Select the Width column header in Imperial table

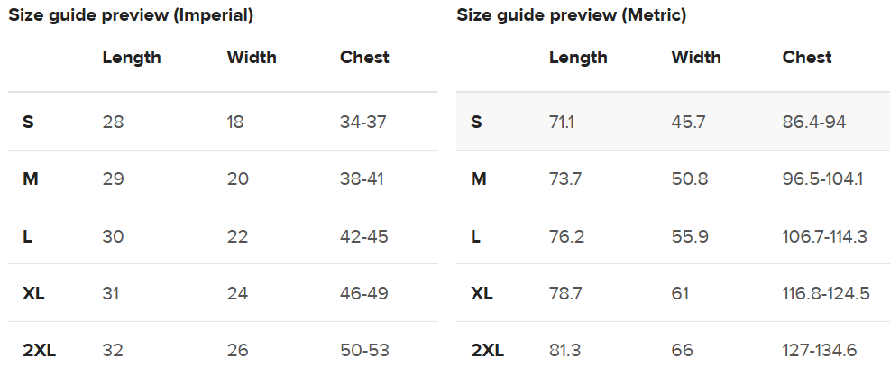click(x=252, y=58)
